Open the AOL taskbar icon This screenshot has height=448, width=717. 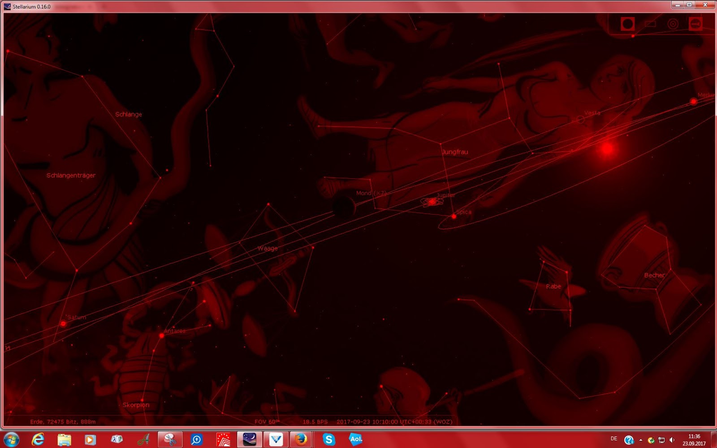(x=356, y=439)
